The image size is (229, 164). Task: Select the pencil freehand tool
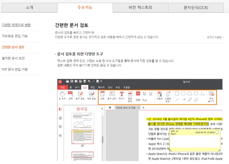[x=190, y=100]
